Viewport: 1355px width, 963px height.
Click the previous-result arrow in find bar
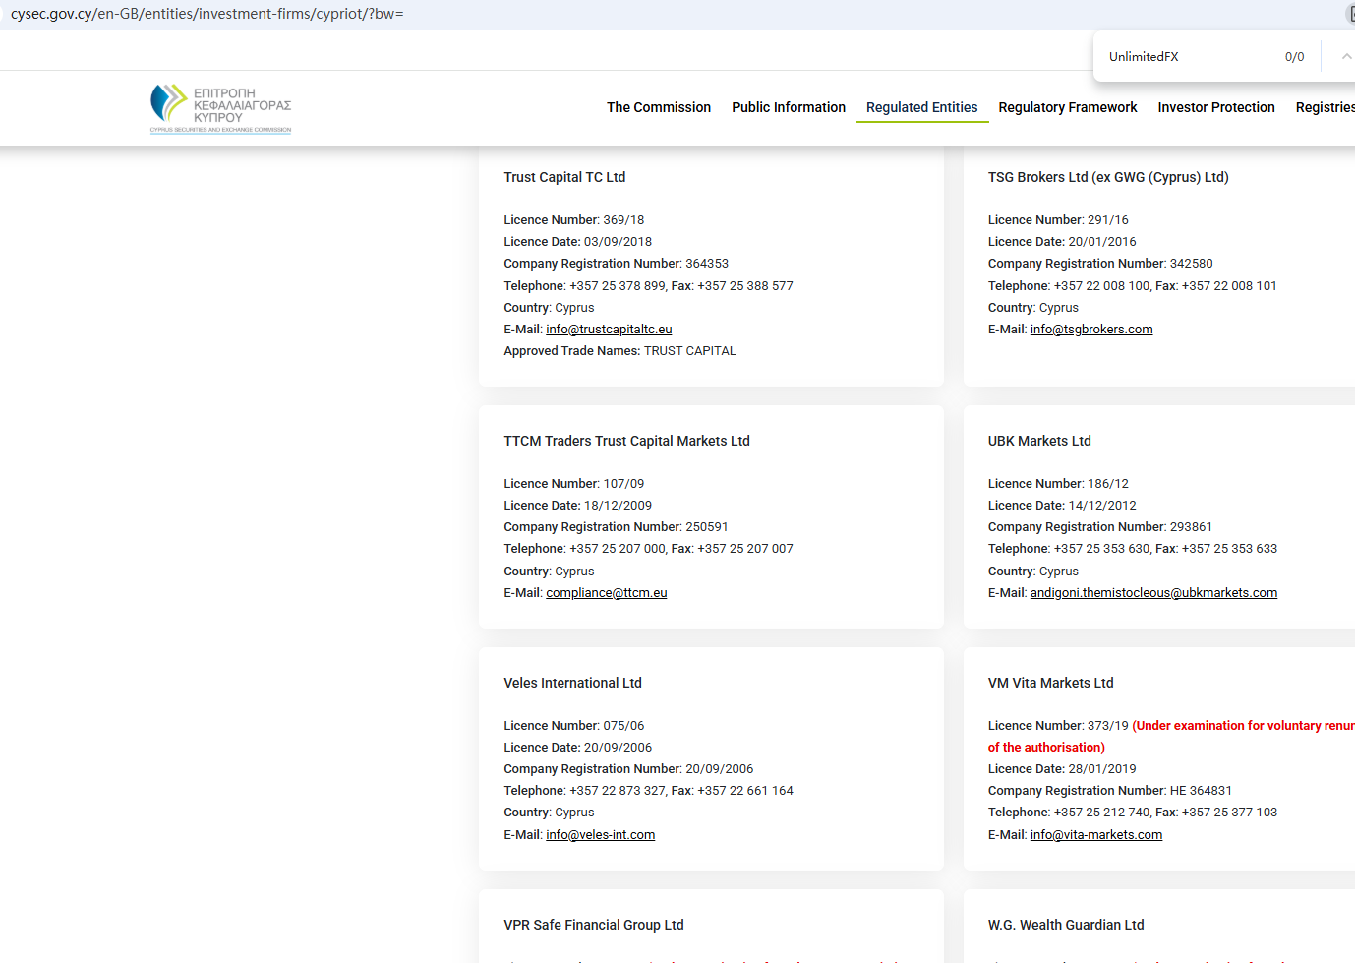tap(1345, 57)
